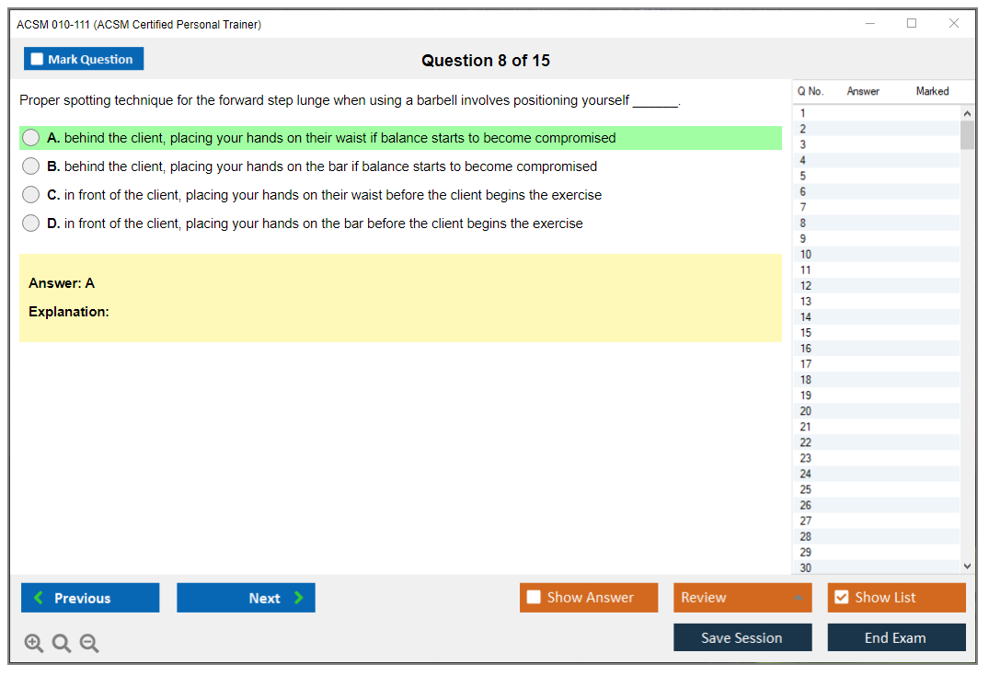Uncheck the Show List checkbox
This screenshot has width=989, height=676.
point(841,598)
